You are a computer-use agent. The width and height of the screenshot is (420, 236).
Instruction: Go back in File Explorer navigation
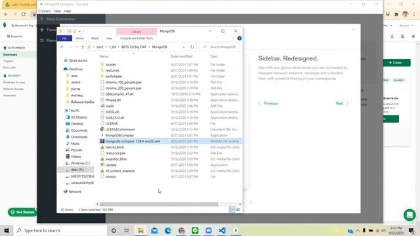pos(62,47)
